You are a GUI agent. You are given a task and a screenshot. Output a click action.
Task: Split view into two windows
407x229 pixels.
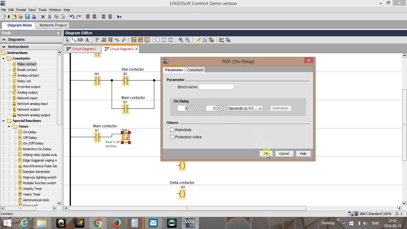[x=164, y=40]
